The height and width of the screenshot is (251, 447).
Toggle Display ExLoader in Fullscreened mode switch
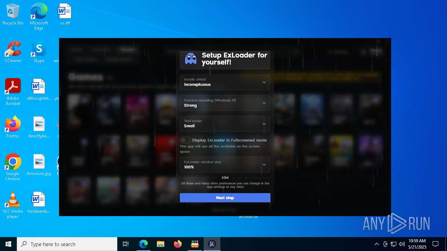pyautogui.click(x=185, y=140)
